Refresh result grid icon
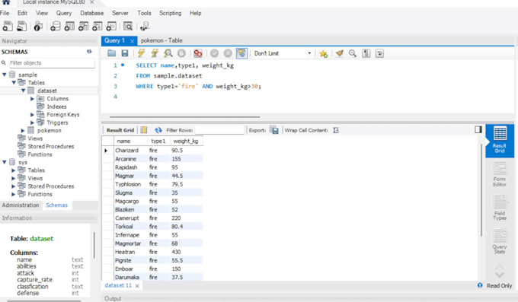The image size is (518, 302). 158,130
